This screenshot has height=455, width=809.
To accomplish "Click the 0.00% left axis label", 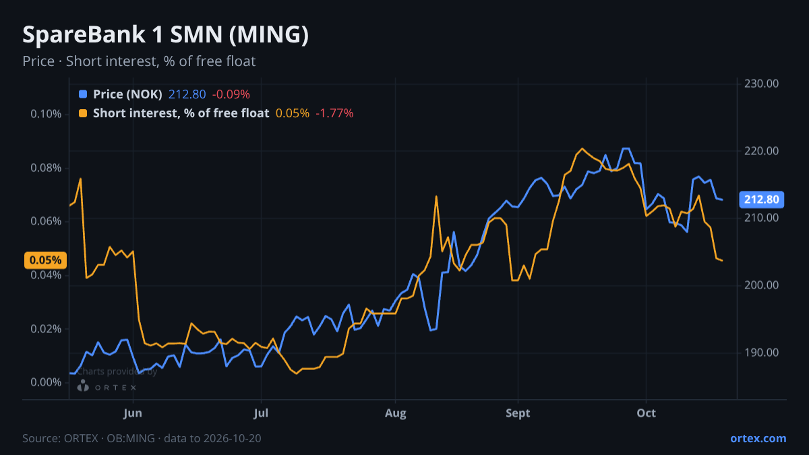I will coord(46,382).
